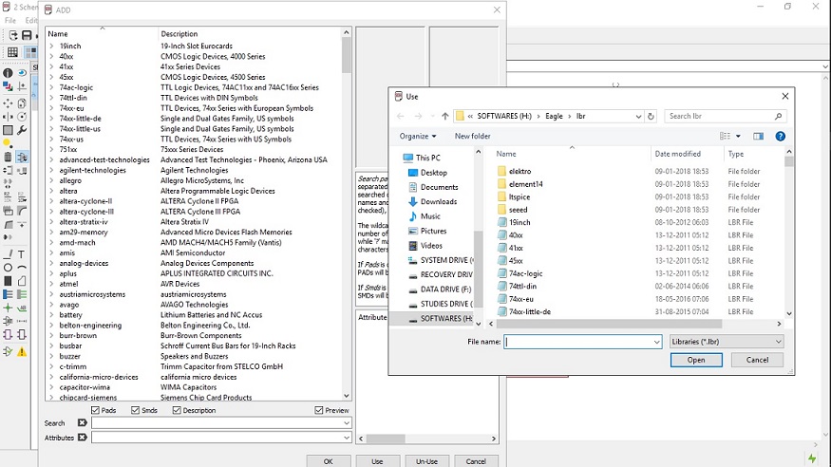Viewport: 831px width, 467px height.
Task: Clear the Attributes field with its X icon
Action: (x=82, y=438)
